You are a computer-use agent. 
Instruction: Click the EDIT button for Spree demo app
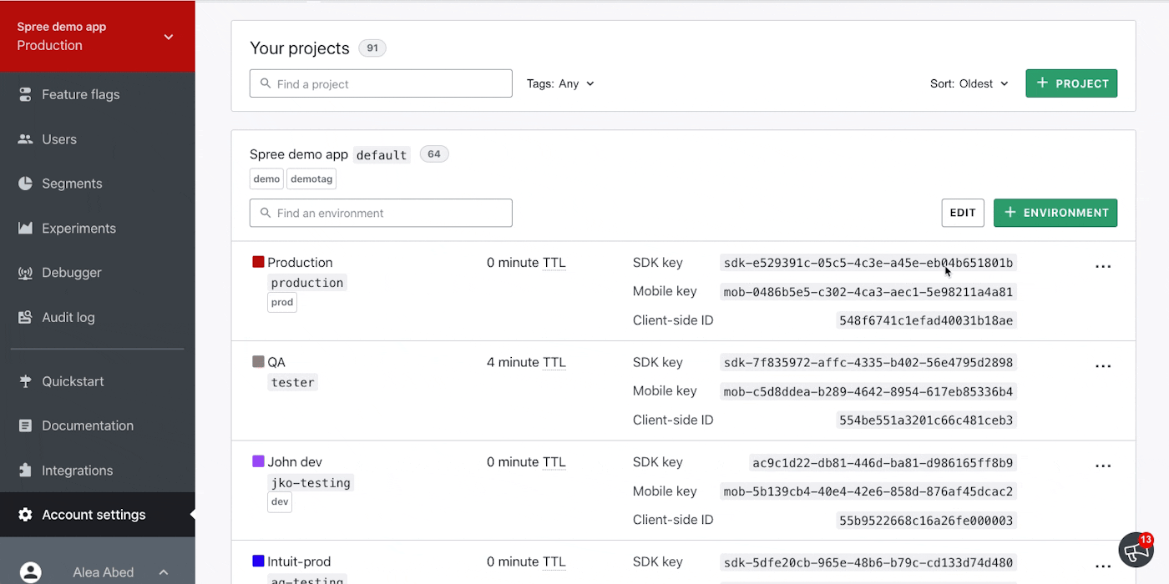point(962,213)
